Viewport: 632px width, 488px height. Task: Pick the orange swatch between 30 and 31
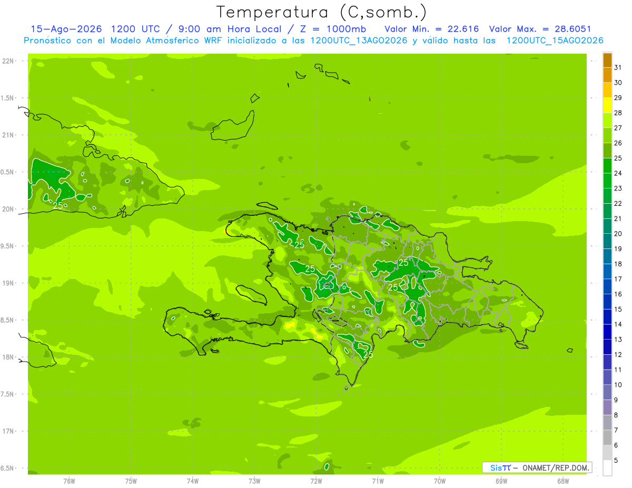click(x=607, y=75)
